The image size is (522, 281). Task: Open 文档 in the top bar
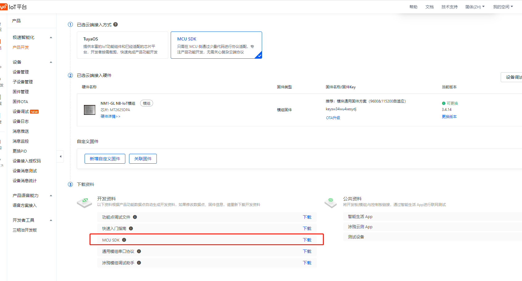coord(429,7)
